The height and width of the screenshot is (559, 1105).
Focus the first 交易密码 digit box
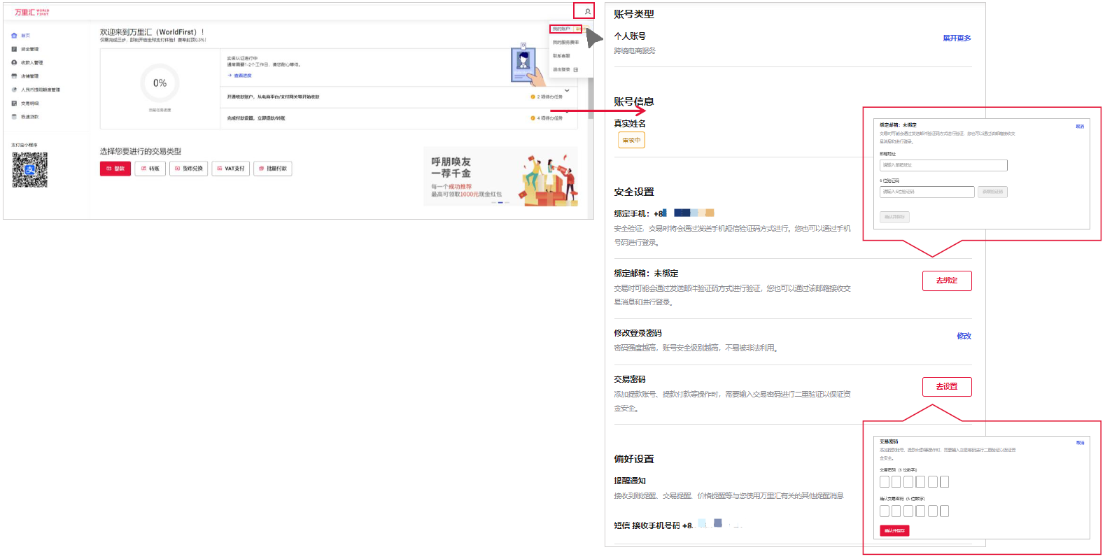[885, 482]
